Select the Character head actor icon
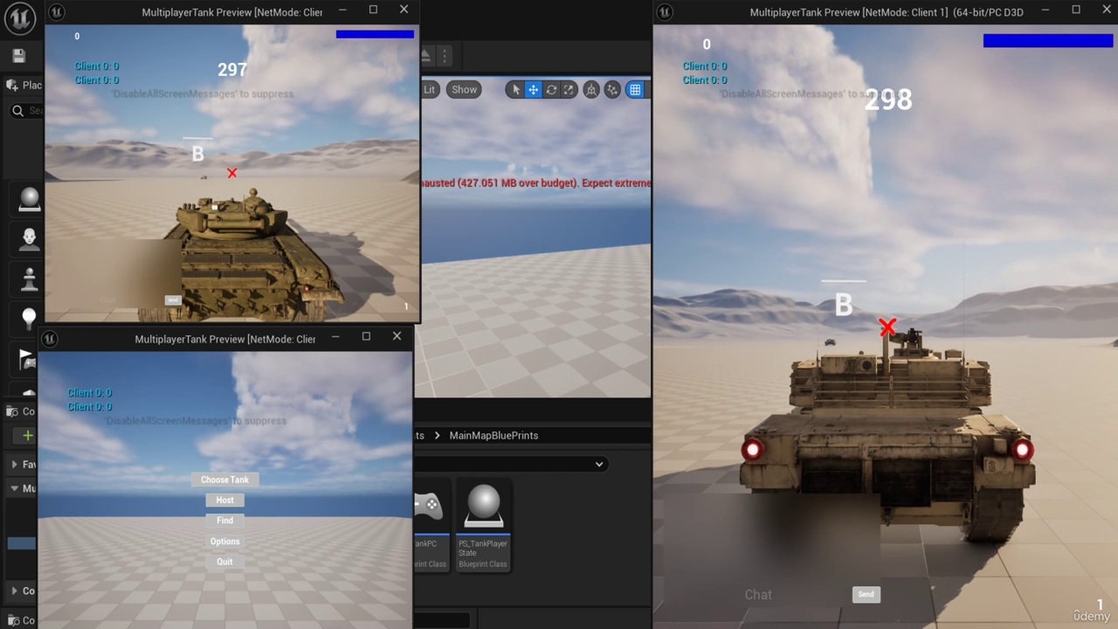This screenshot has width=1118, height=629. coord(30,238)
